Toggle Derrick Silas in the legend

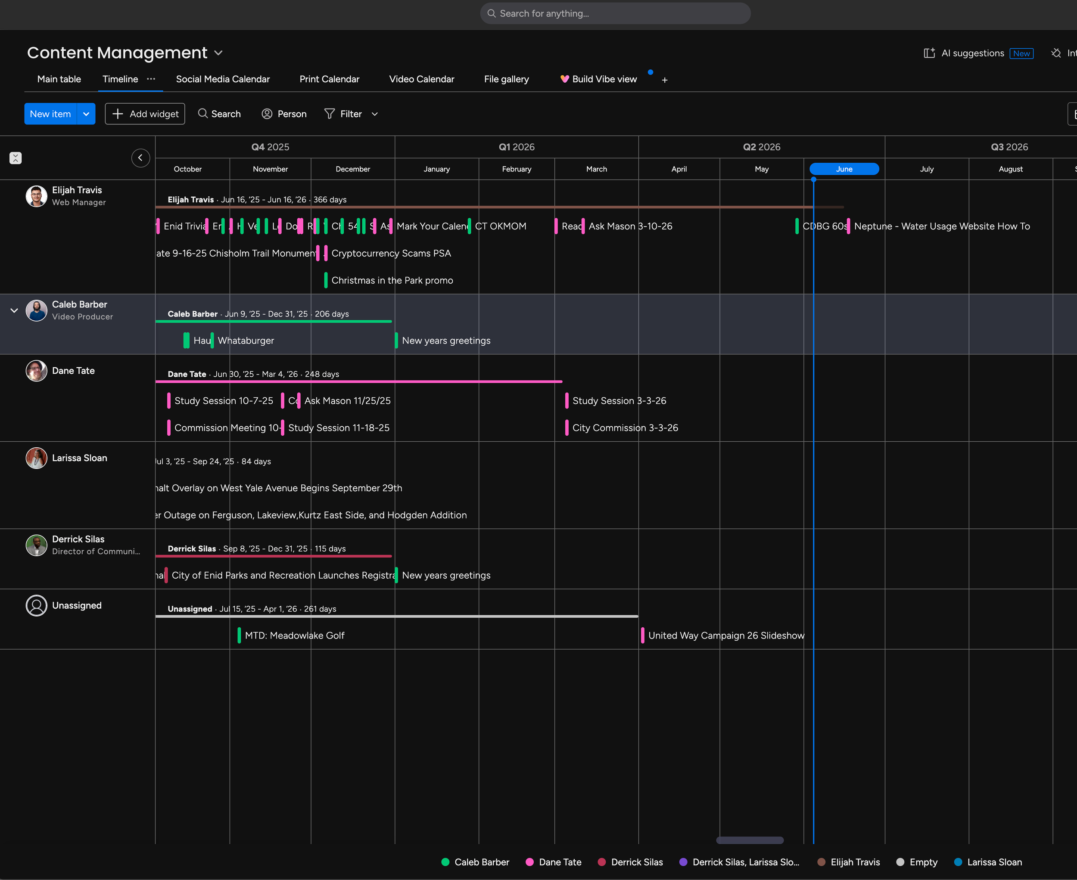pyautogui.click(x=630, y=862)
